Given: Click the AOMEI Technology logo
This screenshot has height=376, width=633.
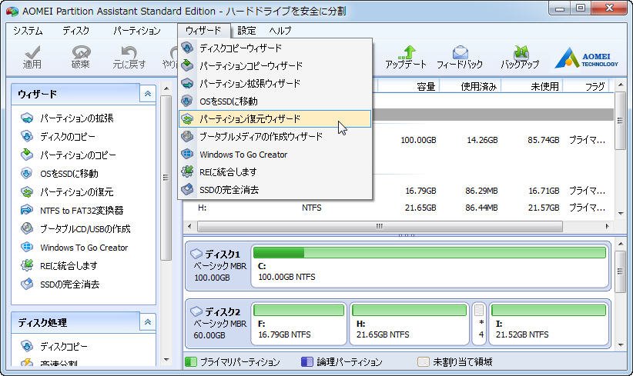Looking at the screenshot, I should point(586,58).
